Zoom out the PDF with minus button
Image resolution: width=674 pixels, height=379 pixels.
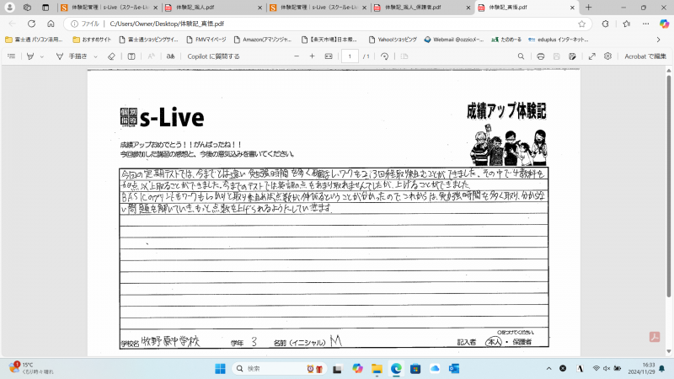[297, 56]
